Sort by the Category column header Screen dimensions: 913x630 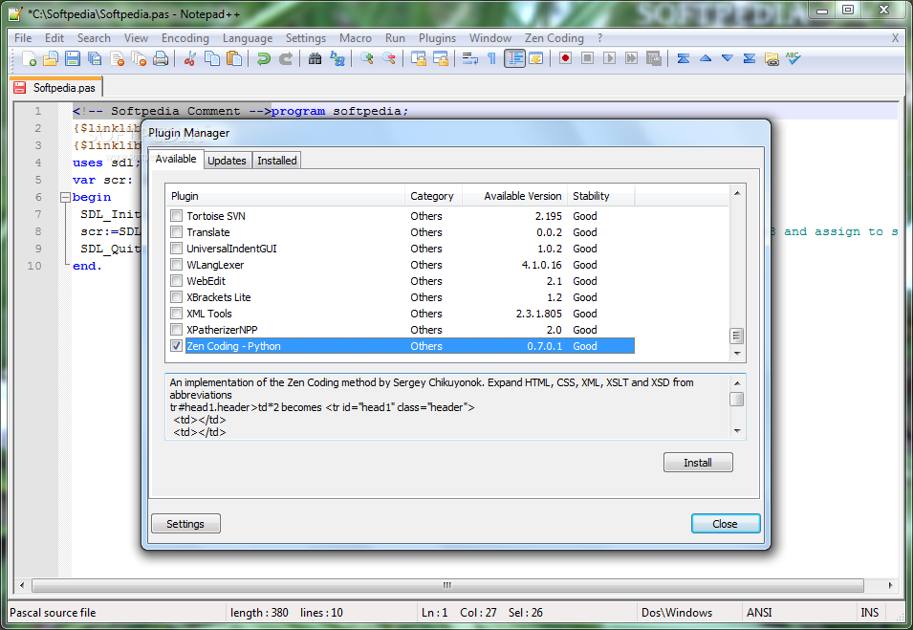(x=433, y=196)
